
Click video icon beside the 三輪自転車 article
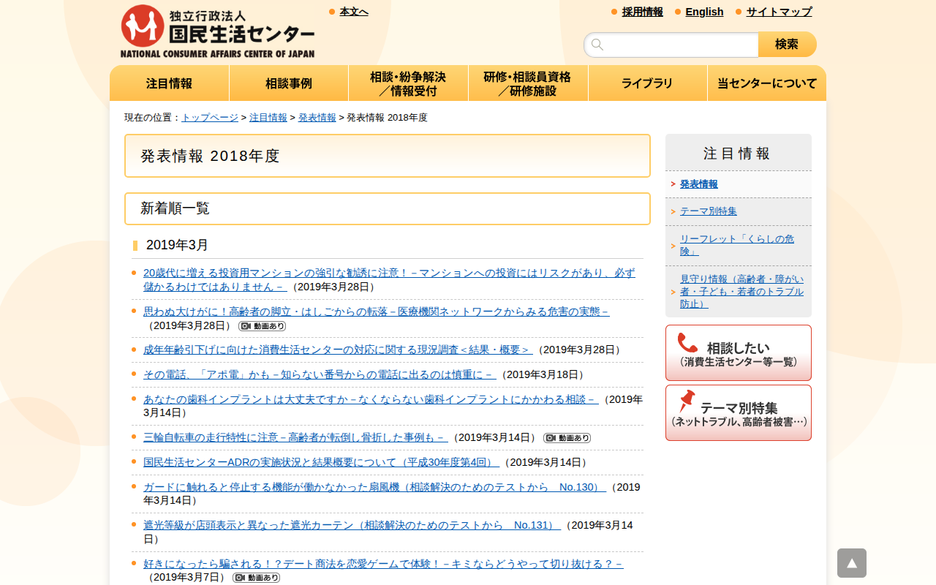tap(567, 438)
